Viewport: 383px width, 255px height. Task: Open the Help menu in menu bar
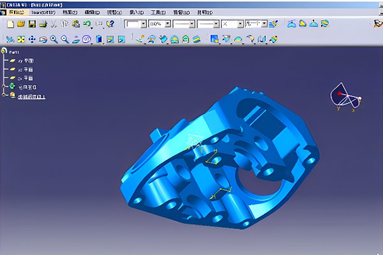(204, 12)
